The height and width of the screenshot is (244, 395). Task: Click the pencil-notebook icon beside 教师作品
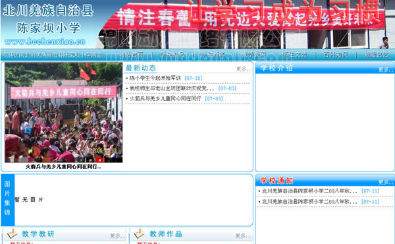click(x=139, y=233)
